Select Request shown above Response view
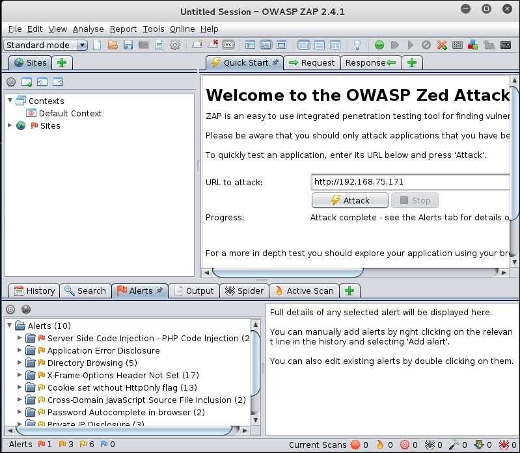520x453 pixels. click(319, 45)
